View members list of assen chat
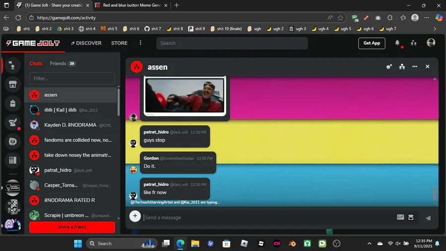 402,66
